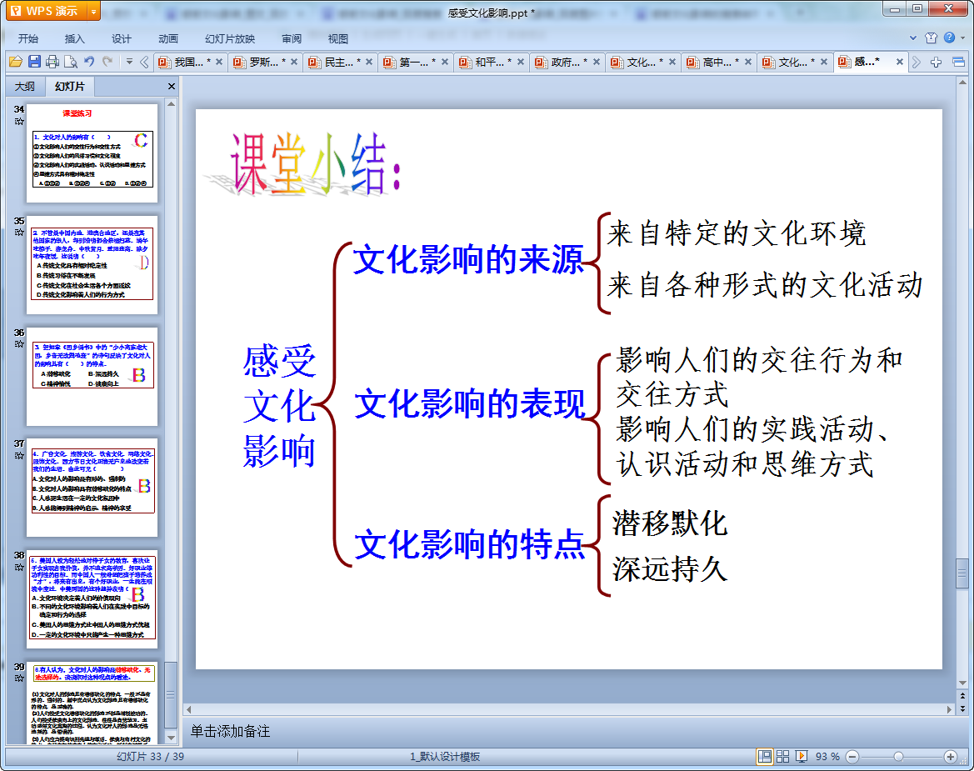
Task: Open the 设计 menu tab
Action: point(121,38)
